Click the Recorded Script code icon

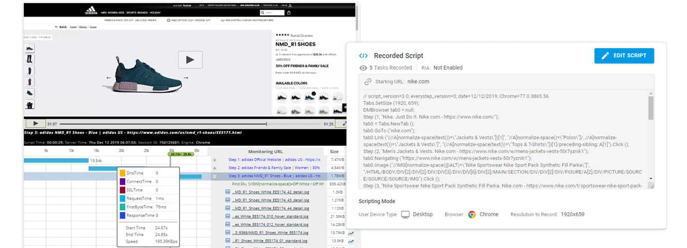coord(364,56)
